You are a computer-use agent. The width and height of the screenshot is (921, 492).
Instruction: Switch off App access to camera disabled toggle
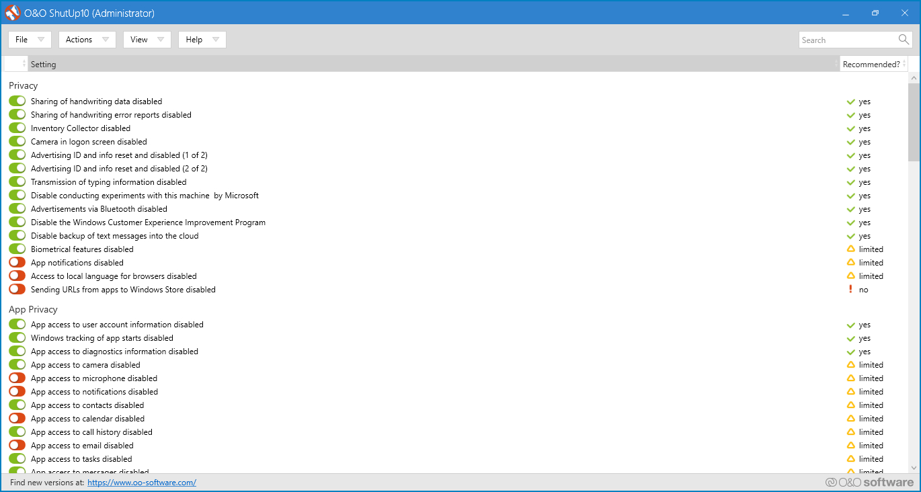[x=17, y=365]
